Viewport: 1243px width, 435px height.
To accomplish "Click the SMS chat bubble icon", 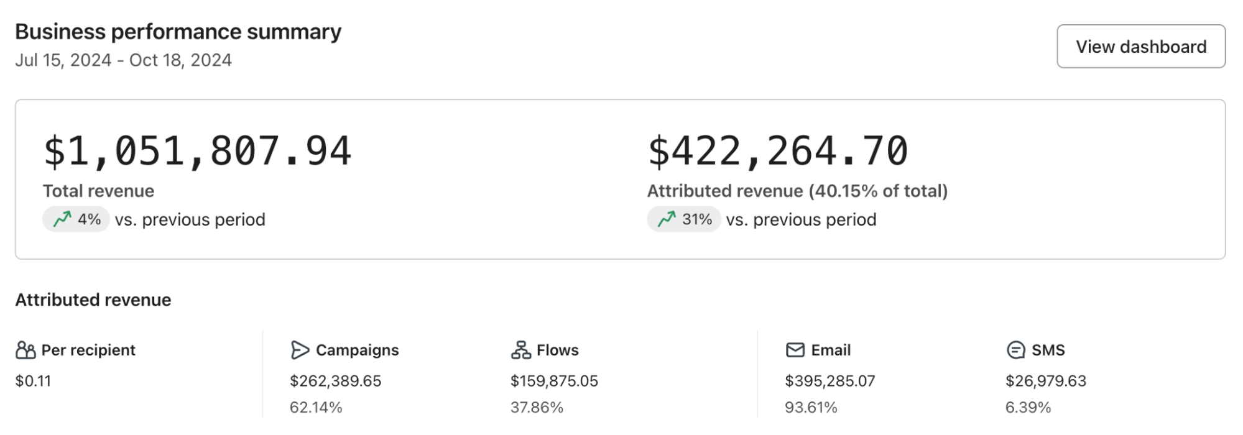I will click(1015, 350).
